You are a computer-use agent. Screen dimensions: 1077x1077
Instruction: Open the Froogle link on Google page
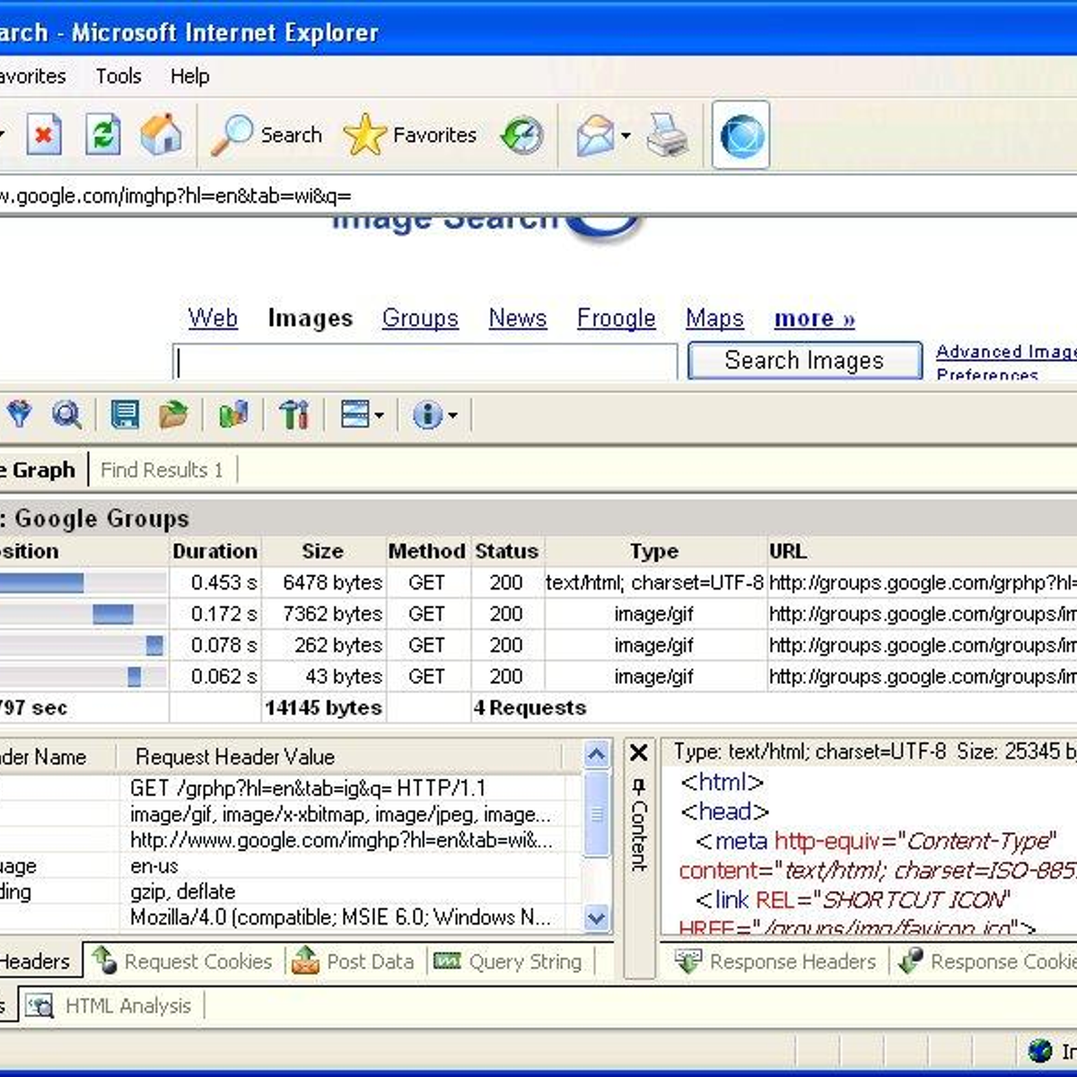(616, 319)
